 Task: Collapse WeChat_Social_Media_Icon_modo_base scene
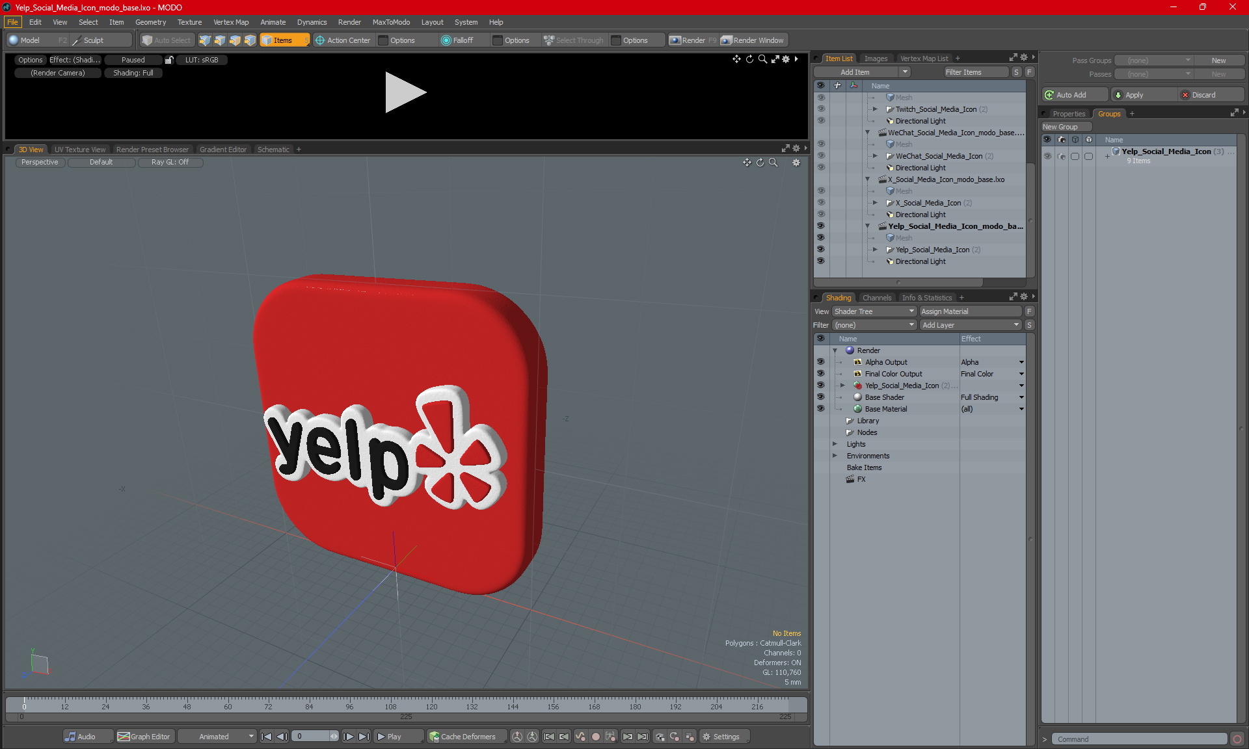click(x=867, y=133)
